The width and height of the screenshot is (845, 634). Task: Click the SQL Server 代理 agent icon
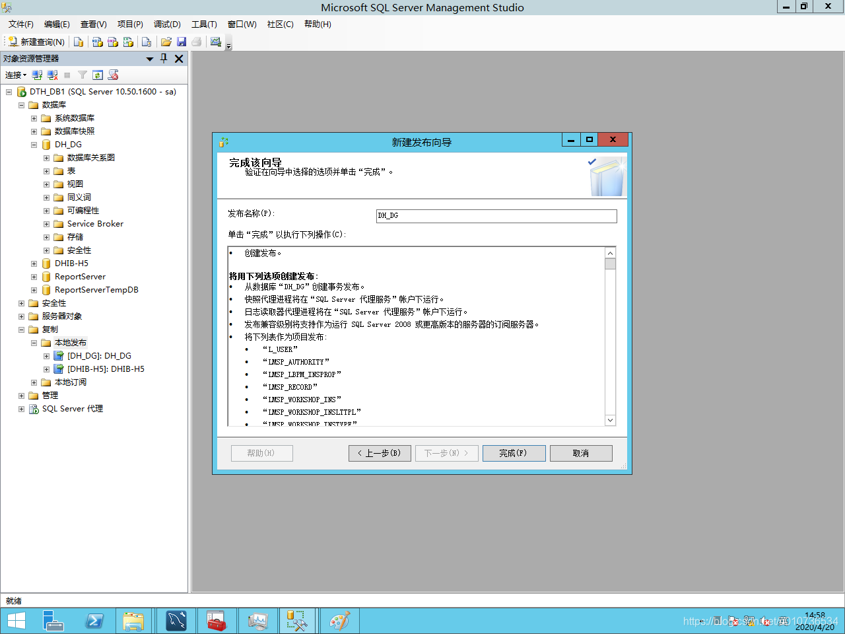coord(34,409)
